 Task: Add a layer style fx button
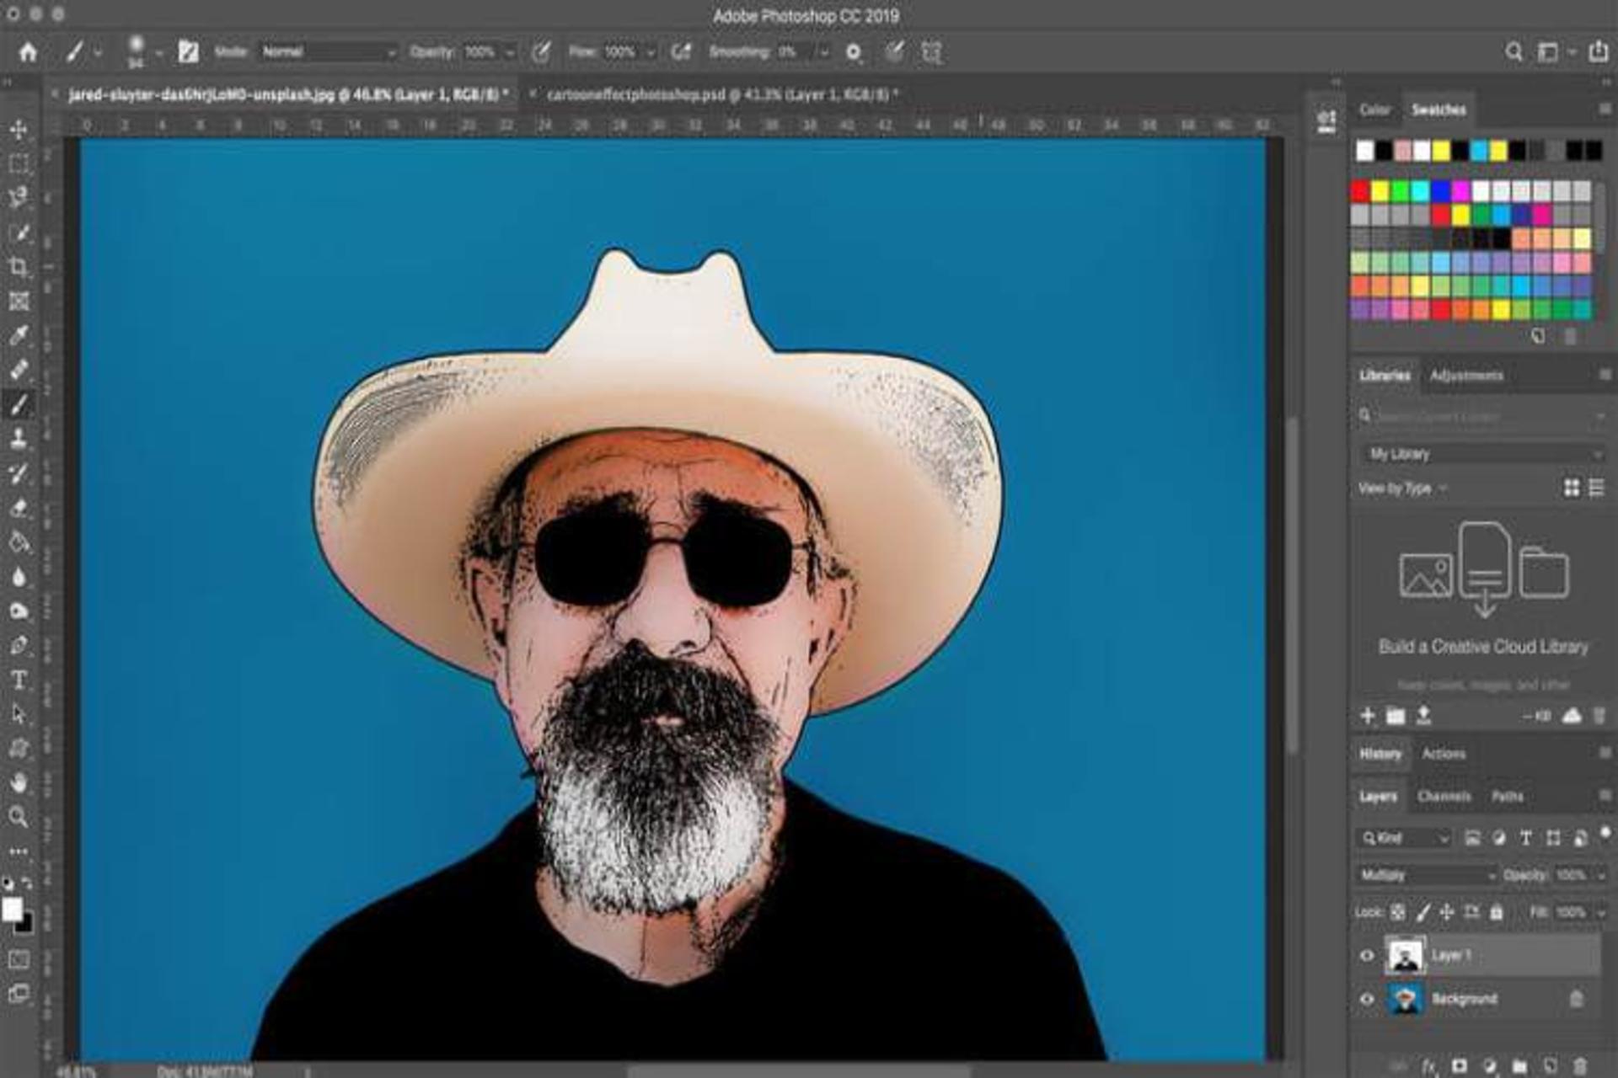tap(1430, 1066)
